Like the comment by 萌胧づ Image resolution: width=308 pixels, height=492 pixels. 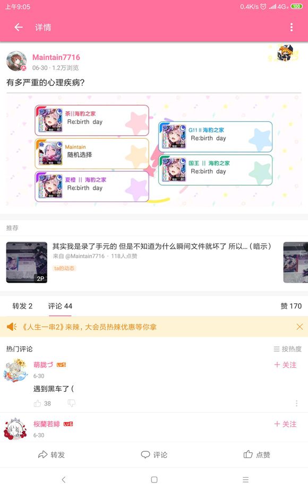pyautogui.click(x=37, y=403)
